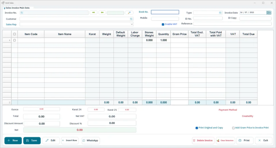The width and height of the screenshot is (276, 148).
Task: Sort by Item Code column header
Action: tap(31, 34)
